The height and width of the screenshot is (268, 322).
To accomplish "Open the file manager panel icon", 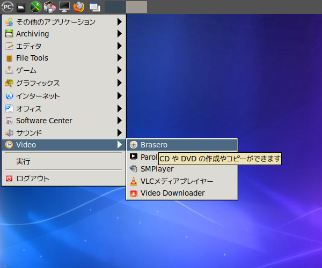I will pyautogui.click(x=21, y=8).
